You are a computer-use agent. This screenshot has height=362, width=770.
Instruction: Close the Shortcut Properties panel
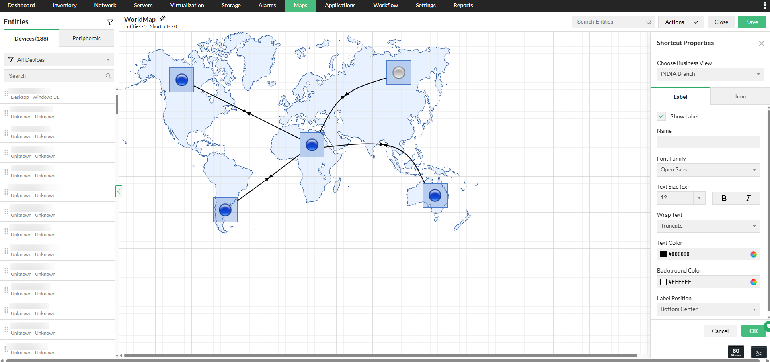click(x=761, y=43)
